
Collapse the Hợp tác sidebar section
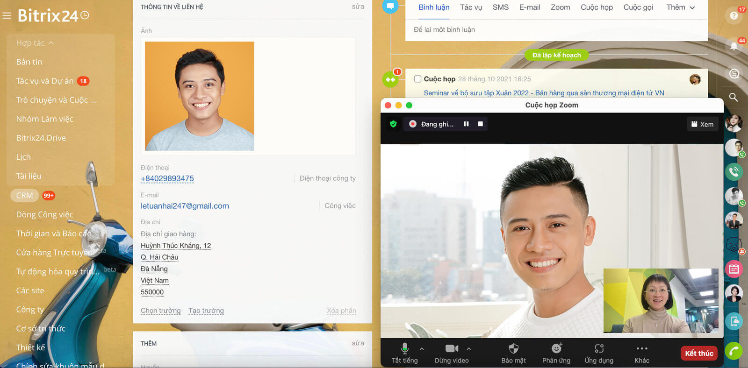point(35,43)
